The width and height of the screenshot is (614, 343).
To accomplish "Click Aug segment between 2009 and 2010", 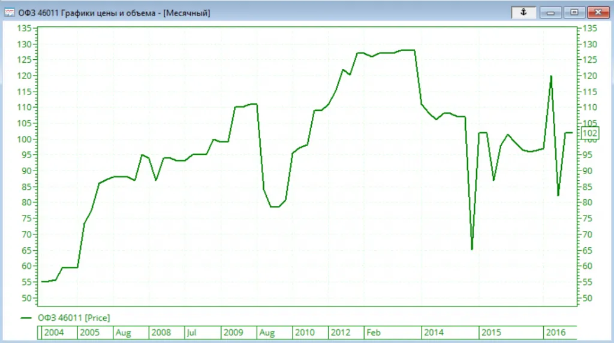I will tap(268, 332).
